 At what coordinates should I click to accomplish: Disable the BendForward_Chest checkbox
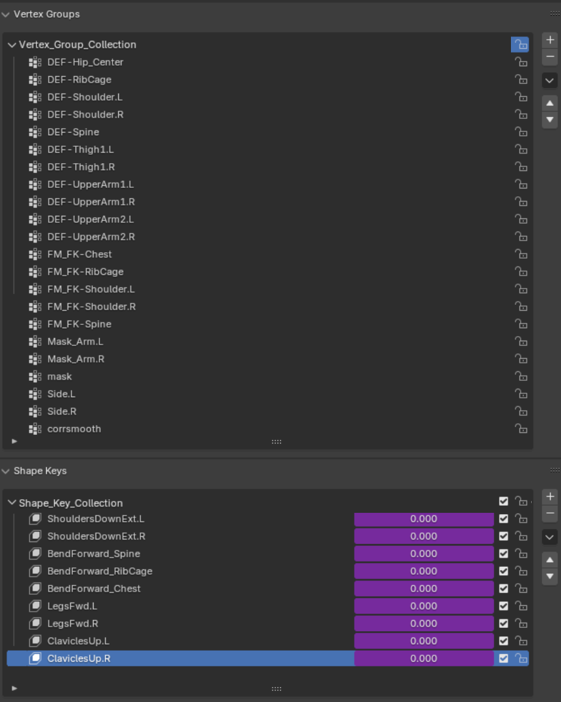click(x=504, y=589)
